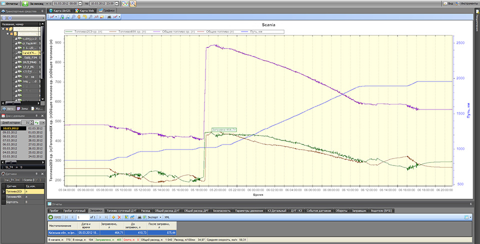Open the Пробег report tab
The image size is (480, 244).
54,210
